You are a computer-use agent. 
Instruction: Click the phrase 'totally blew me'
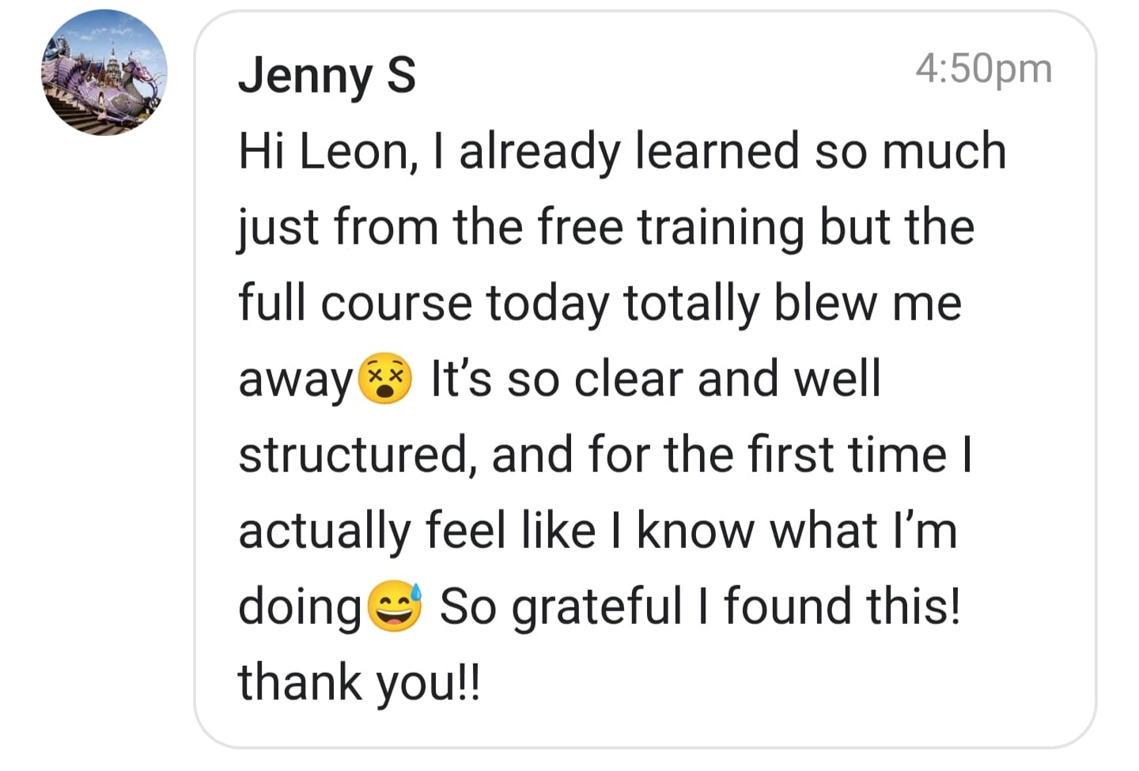point(793,303)
